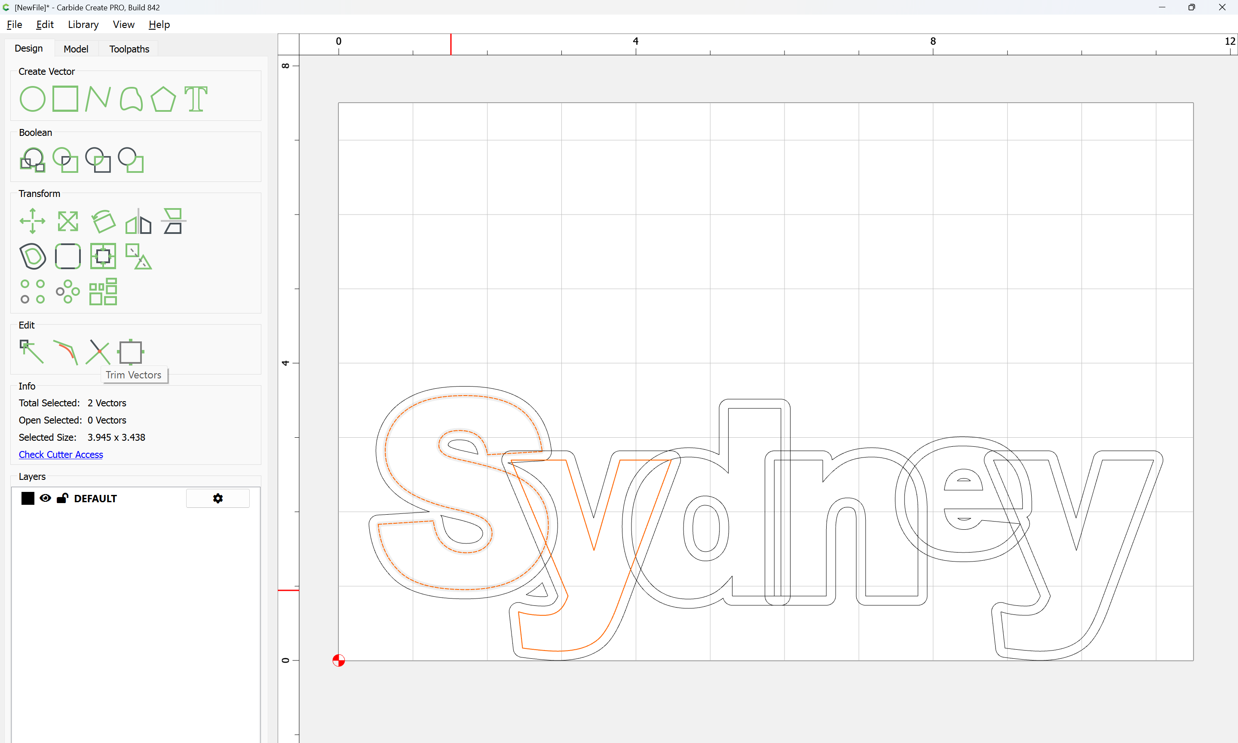Open the DEFAULT layer settings gear
1238x743 pixels.
pyautogui.click(x=218, y=498)
